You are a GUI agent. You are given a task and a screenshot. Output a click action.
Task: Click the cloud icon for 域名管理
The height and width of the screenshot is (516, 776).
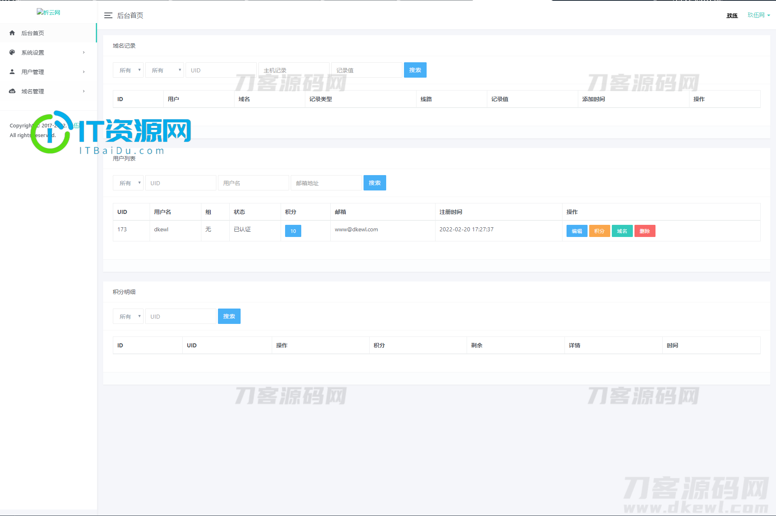[x=12, y=91]
